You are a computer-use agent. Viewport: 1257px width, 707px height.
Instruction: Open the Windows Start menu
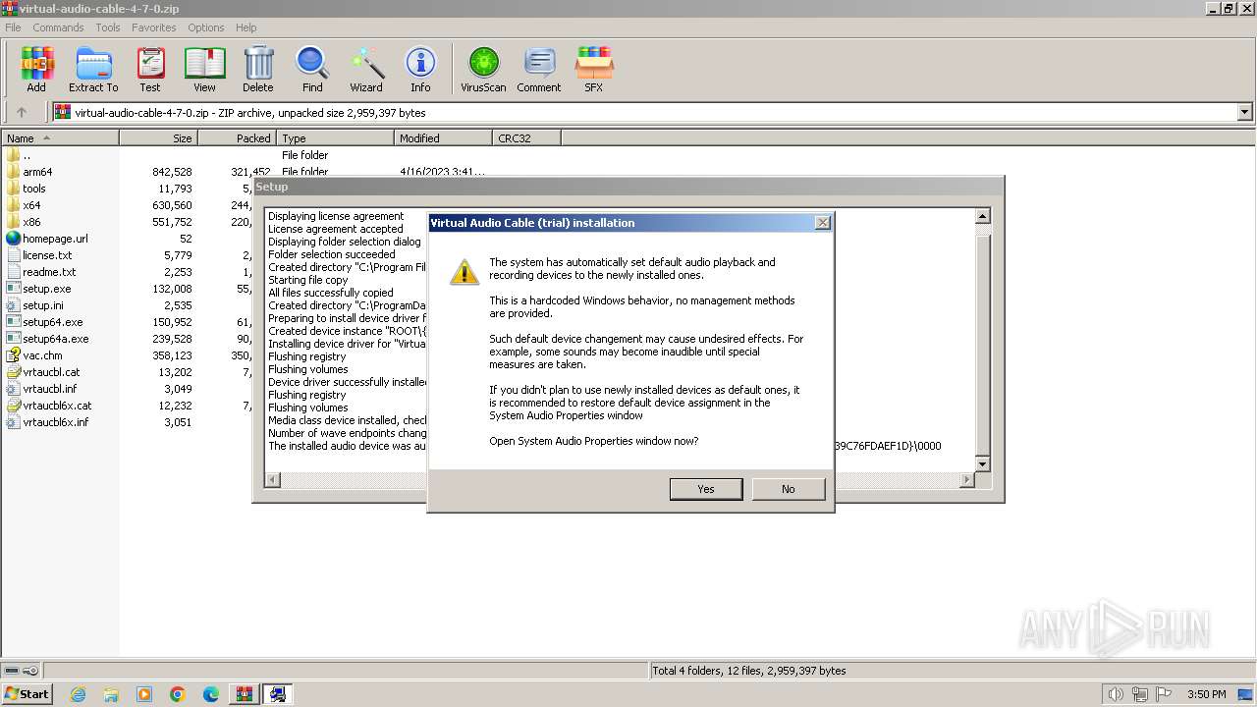click(x=27, y=694)
